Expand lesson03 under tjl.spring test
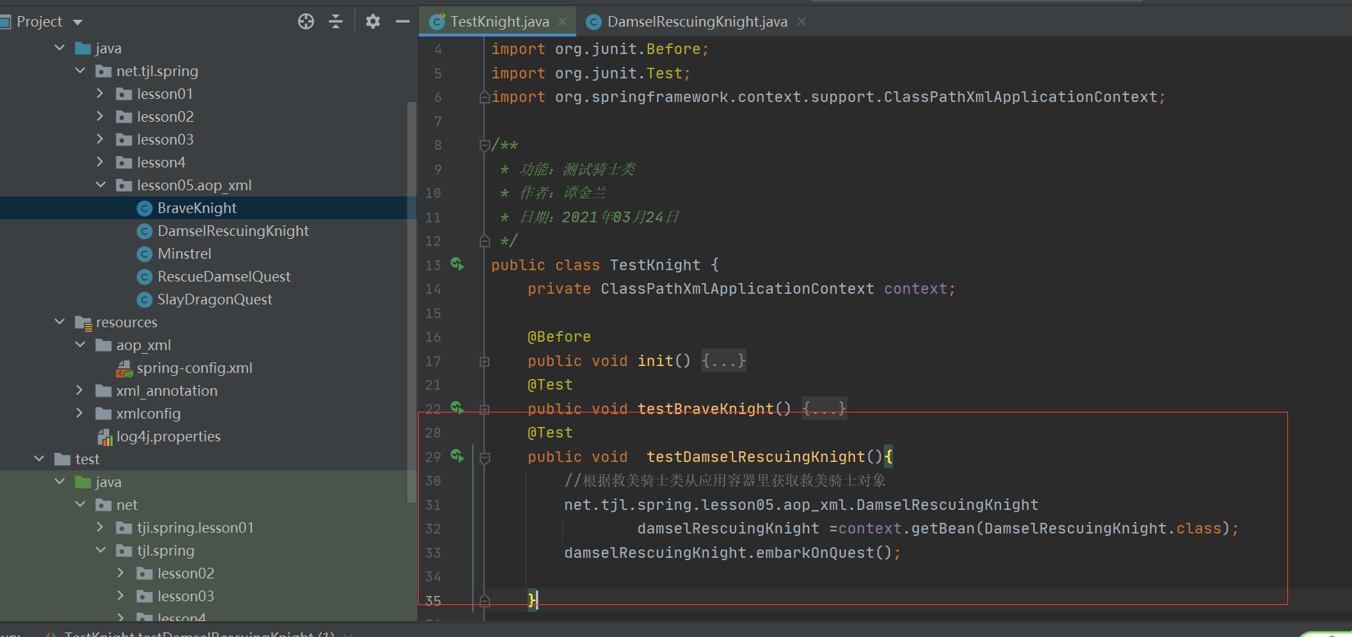This screenshot has width=1352, height=637. click(120, 596)
